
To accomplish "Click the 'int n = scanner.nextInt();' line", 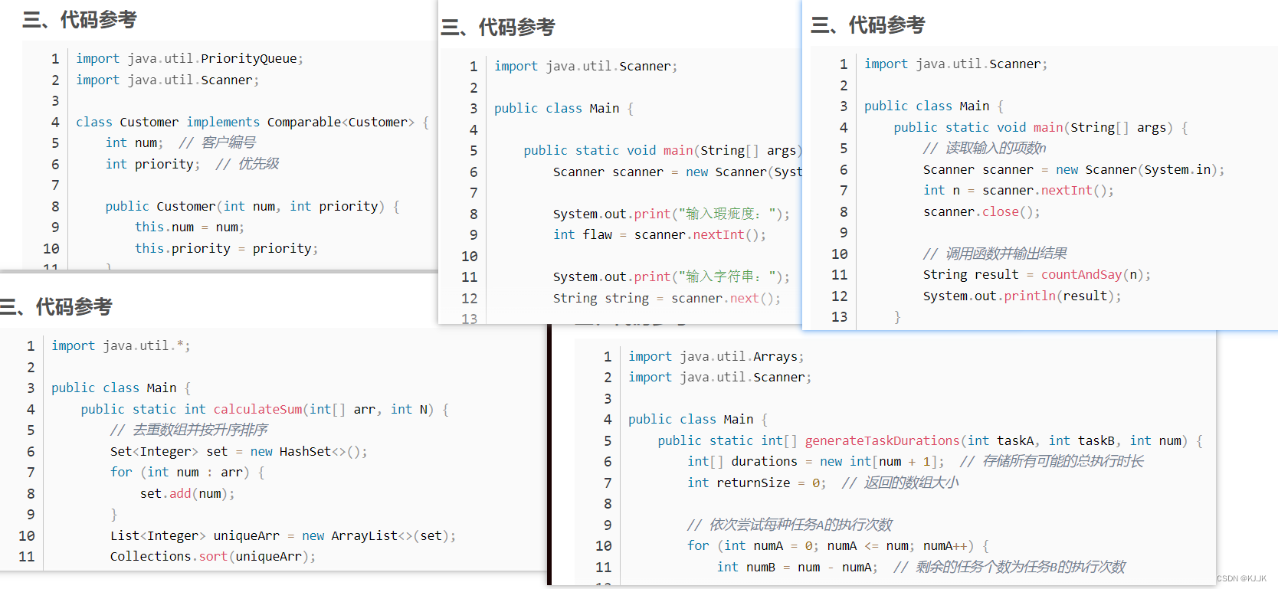I will coord(1018,191).
